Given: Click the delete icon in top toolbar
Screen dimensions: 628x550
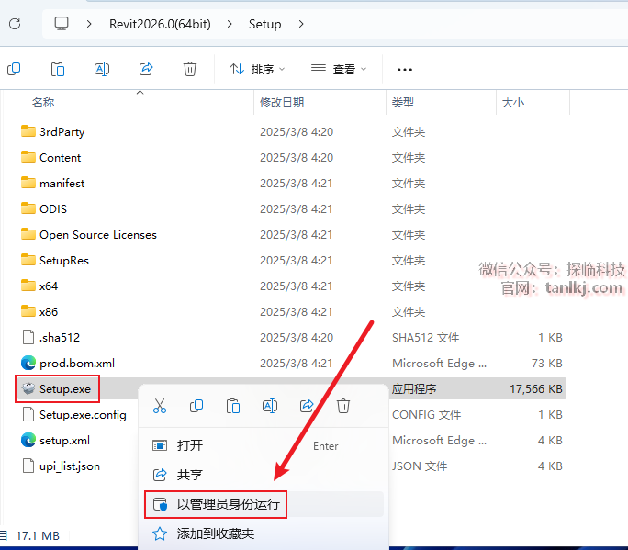Looking at the screenshot, I should pos(190,69).
